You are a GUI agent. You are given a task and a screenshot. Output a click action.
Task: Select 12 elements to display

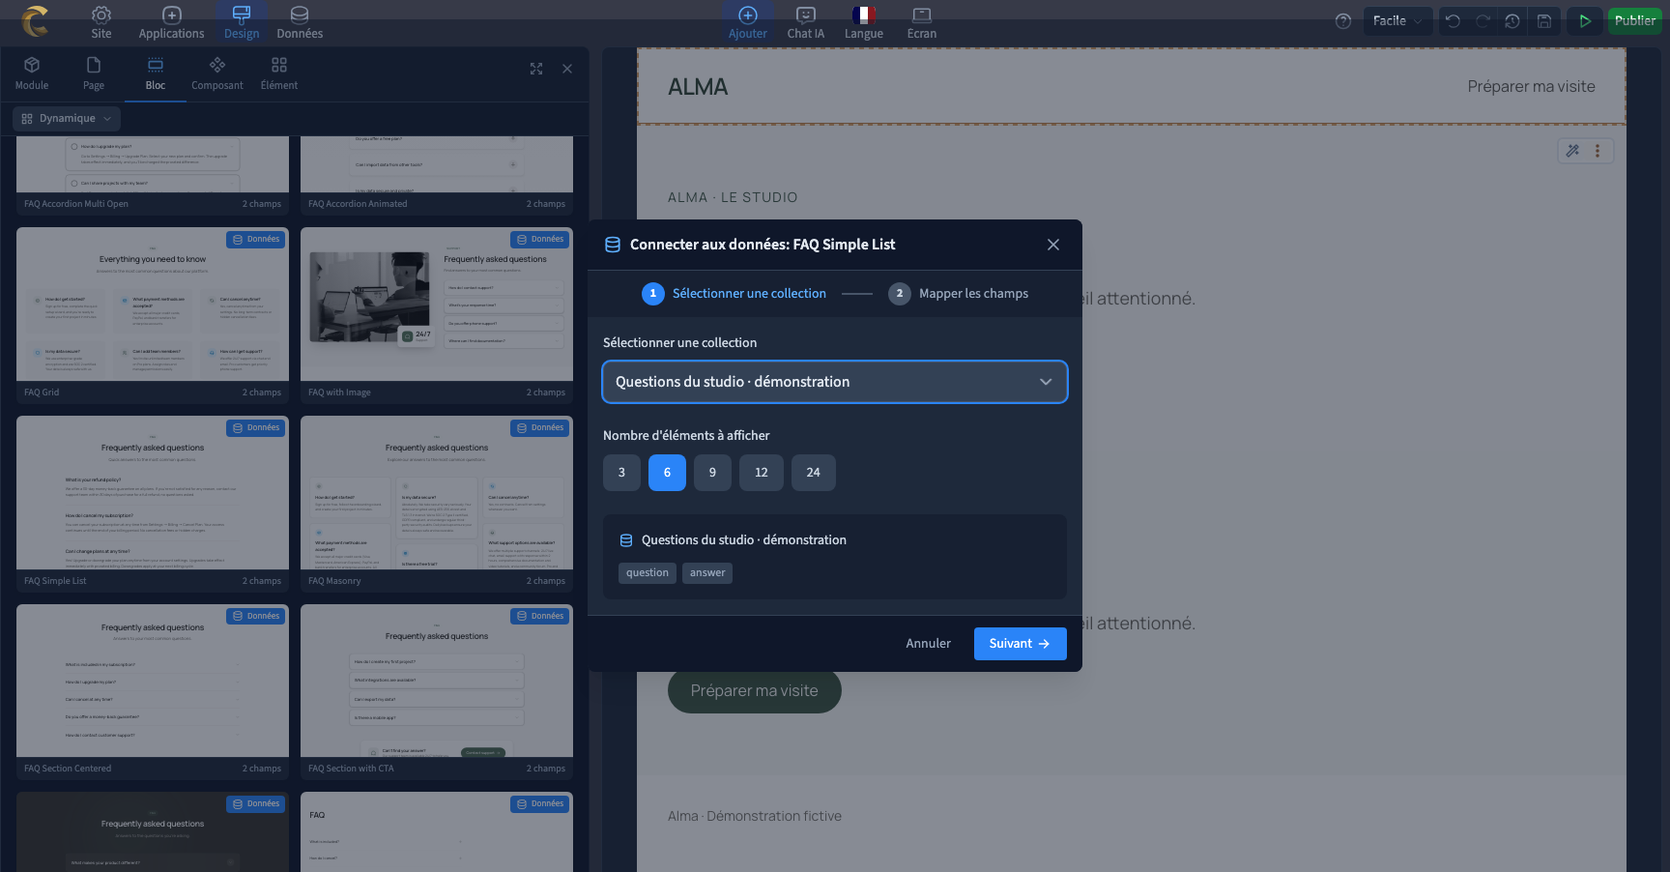click(762, 473)
